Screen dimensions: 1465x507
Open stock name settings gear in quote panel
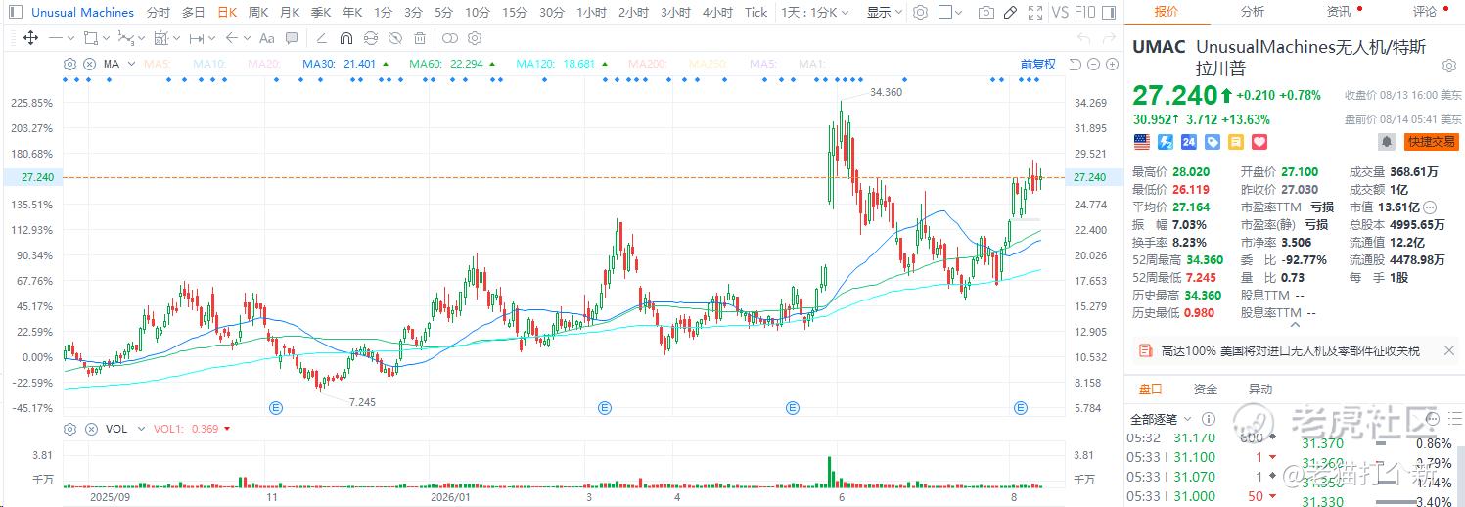pos(1448,66)
